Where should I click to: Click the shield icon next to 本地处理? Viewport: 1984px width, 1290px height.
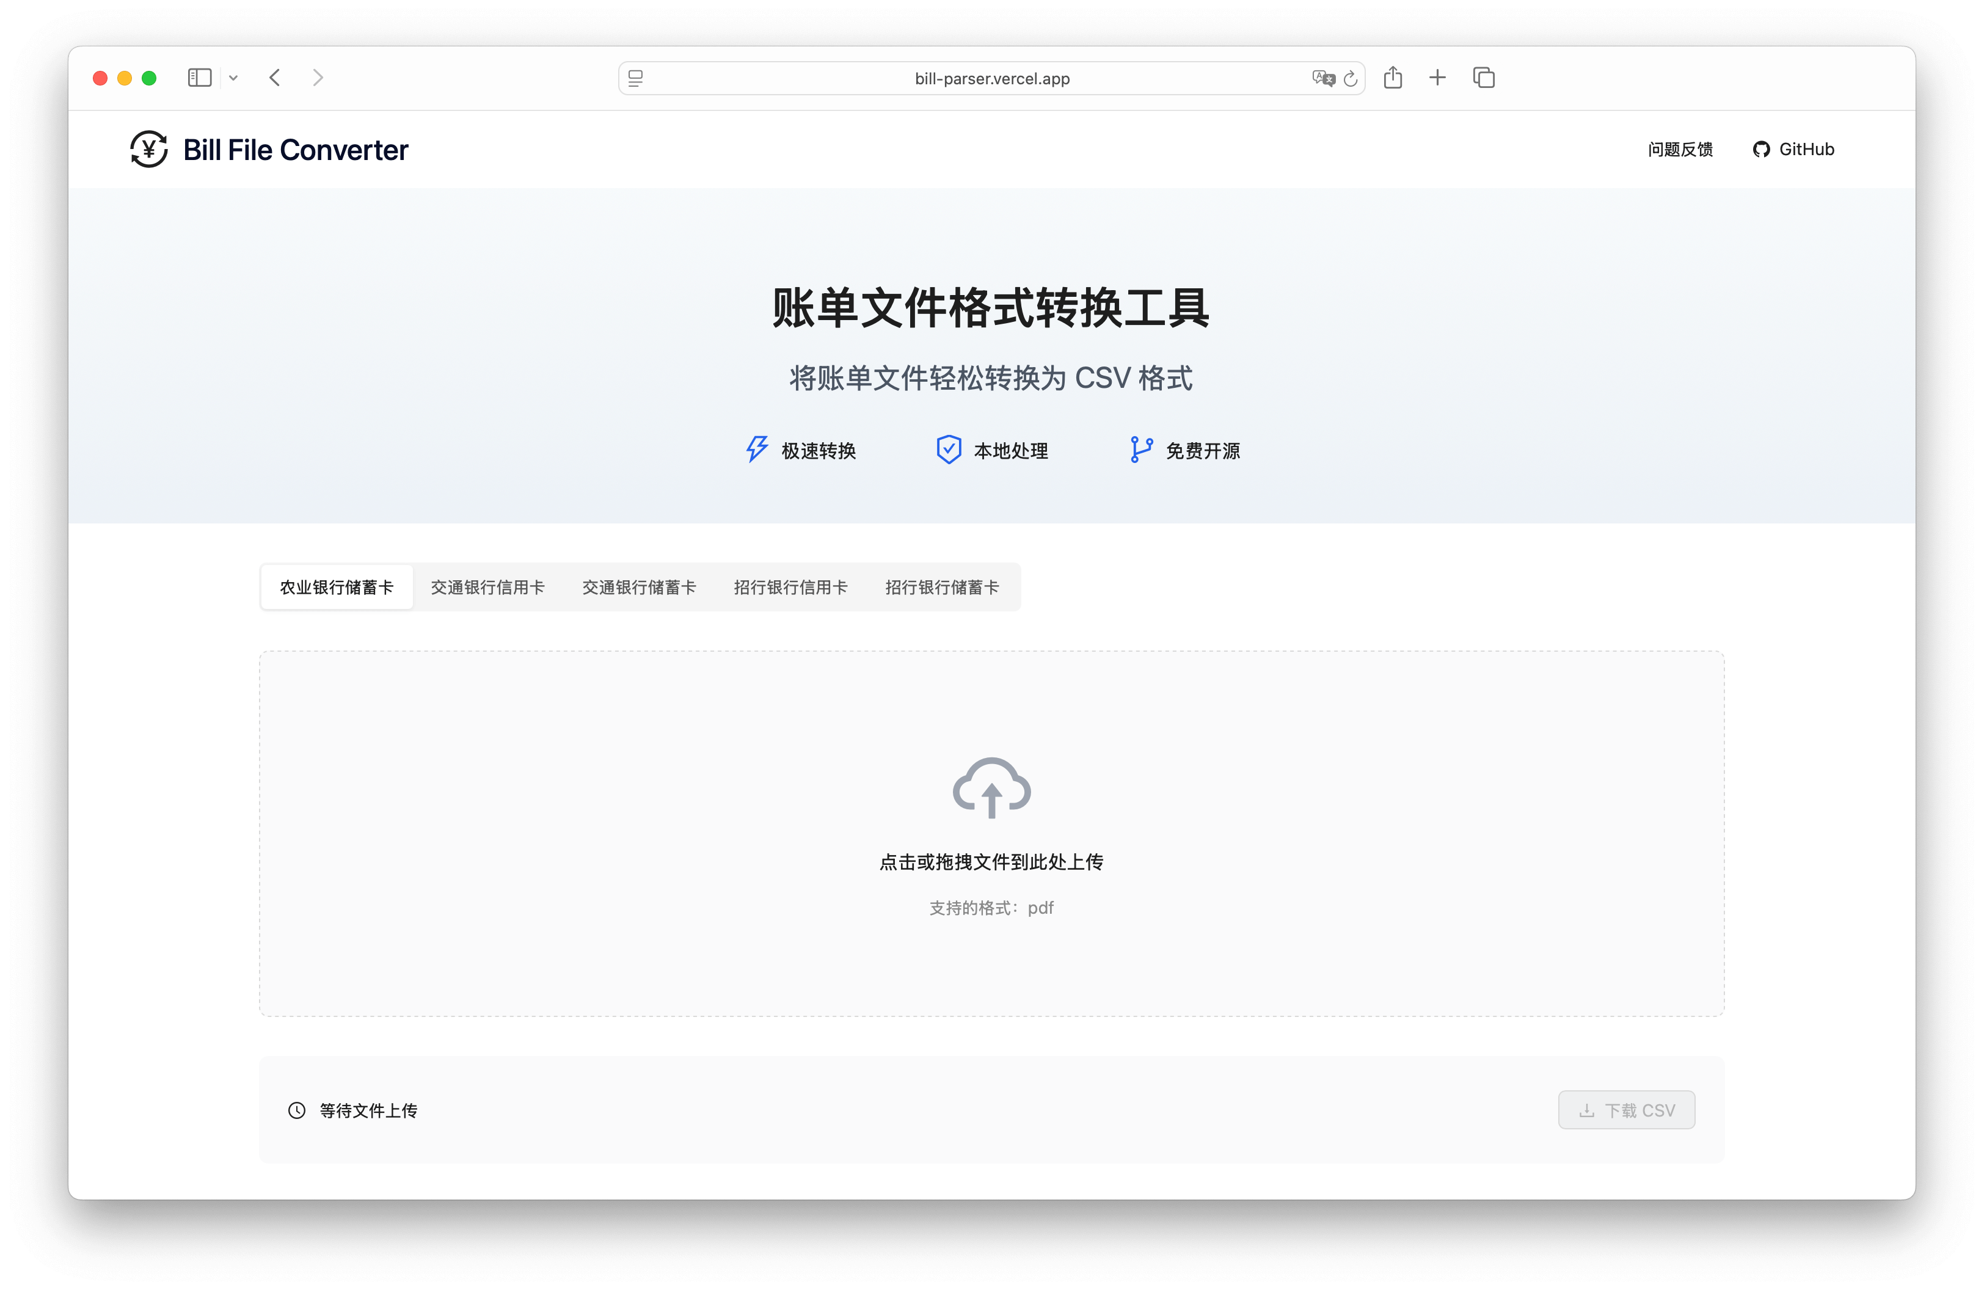(x=949, y=449)
